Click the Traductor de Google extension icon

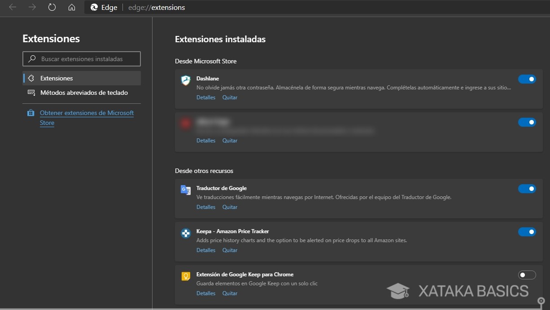pos(185,190)
